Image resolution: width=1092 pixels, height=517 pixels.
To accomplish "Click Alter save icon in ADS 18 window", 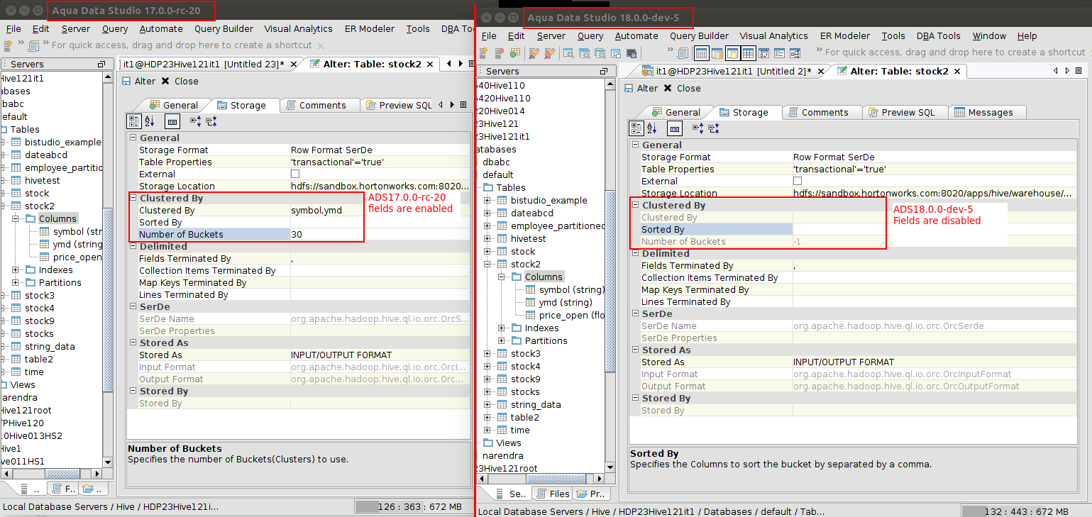I will 629,88.
